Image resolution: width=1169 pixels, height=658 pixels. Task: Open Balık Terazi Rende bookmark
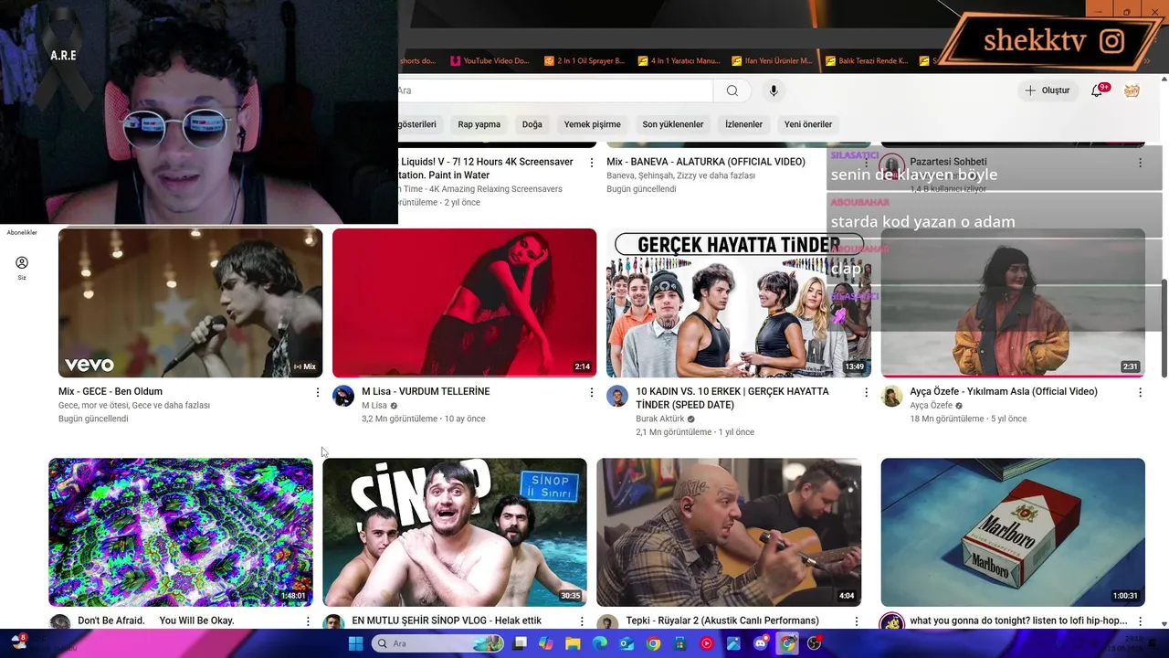pos(867,61)
